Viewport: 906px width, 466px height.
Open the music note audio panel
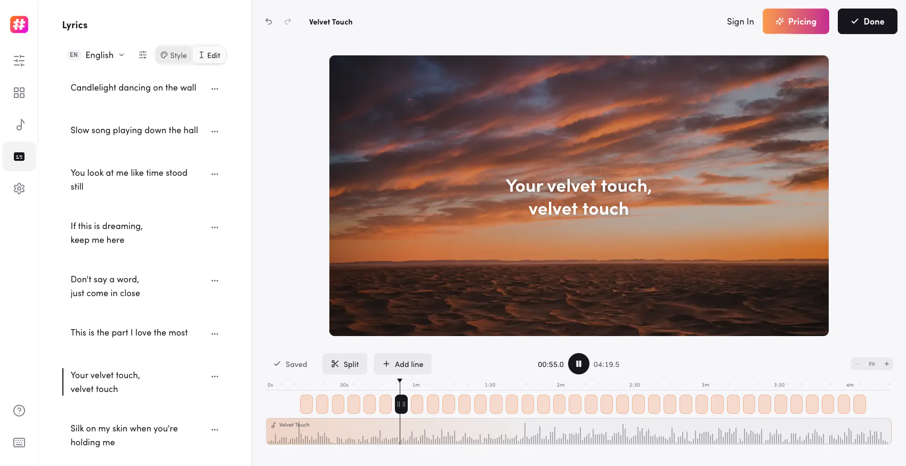click(x=20, y=125)
